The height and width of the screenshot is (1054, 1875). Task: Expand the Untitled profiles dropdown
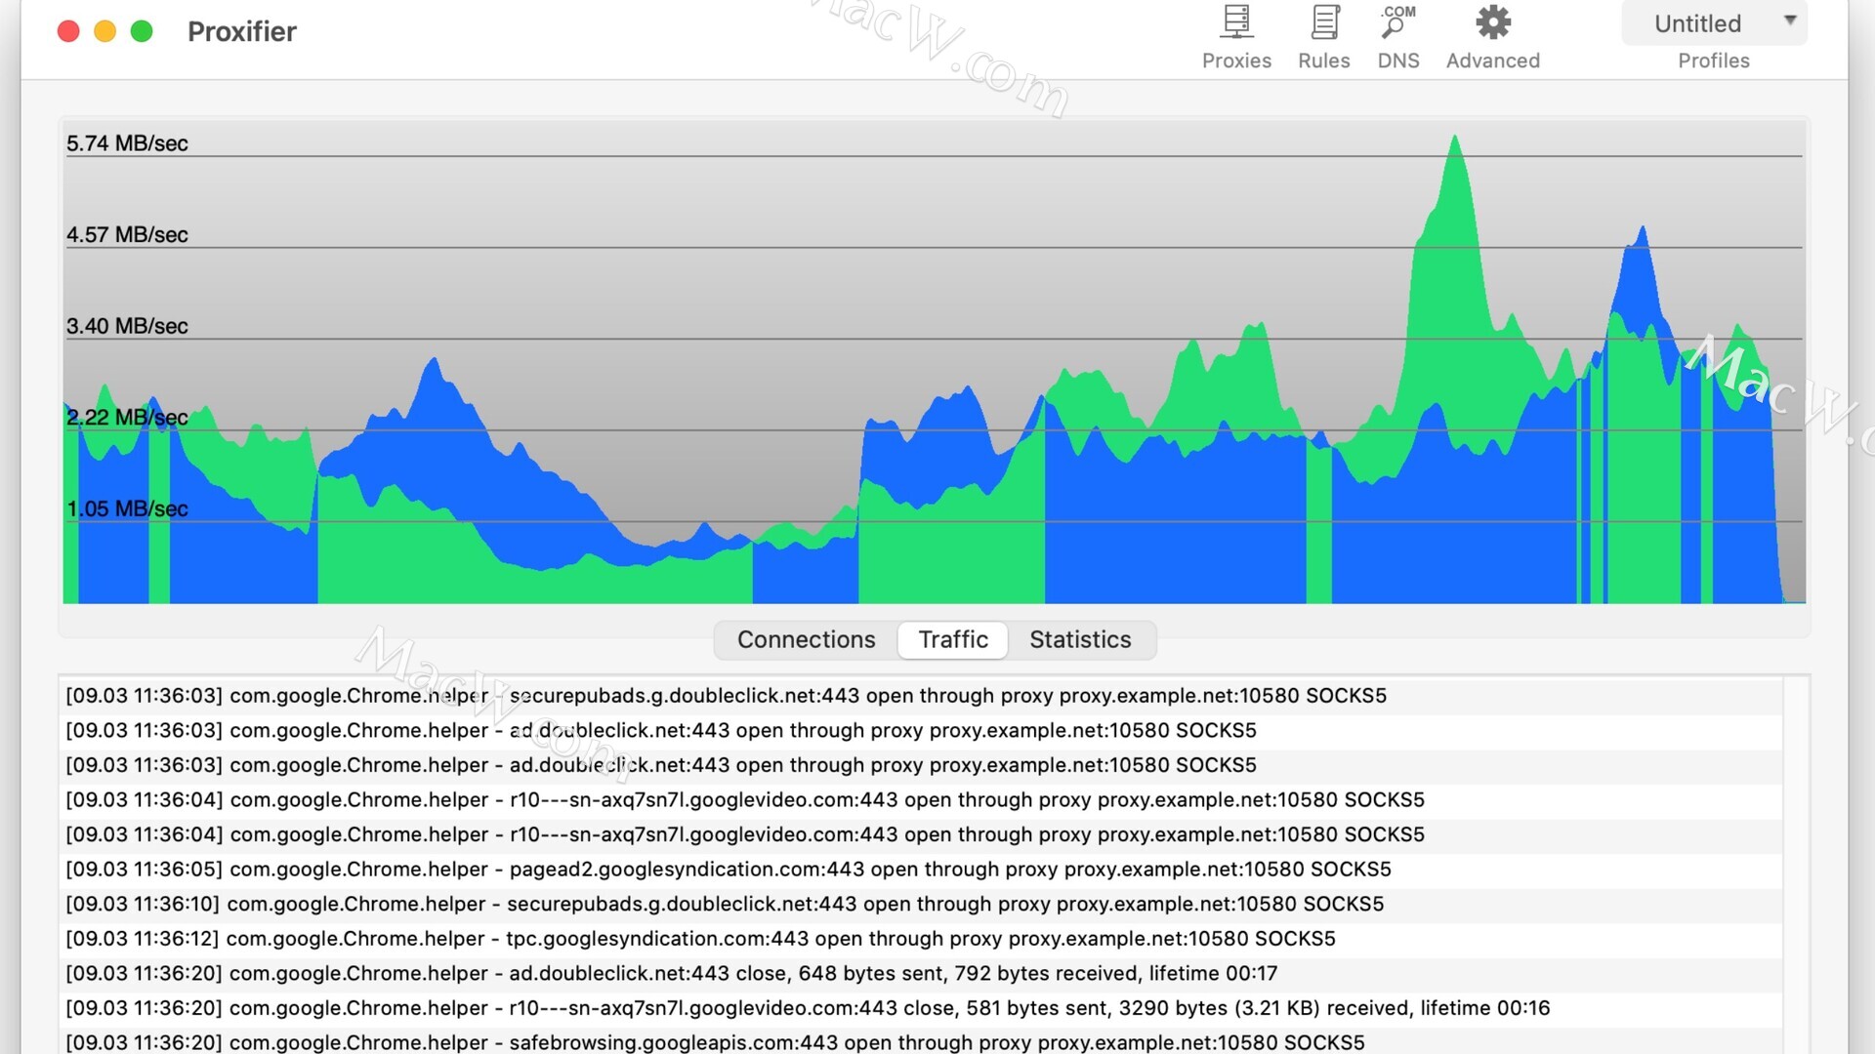click(x=1699, y=23)
